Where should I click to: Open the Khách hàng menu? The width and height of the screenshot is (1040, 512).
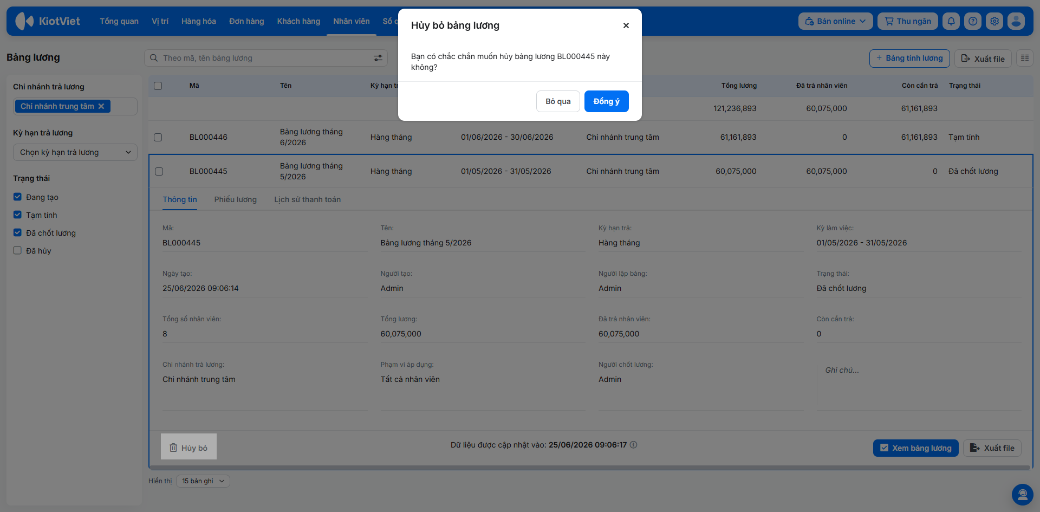pos(298,21)
